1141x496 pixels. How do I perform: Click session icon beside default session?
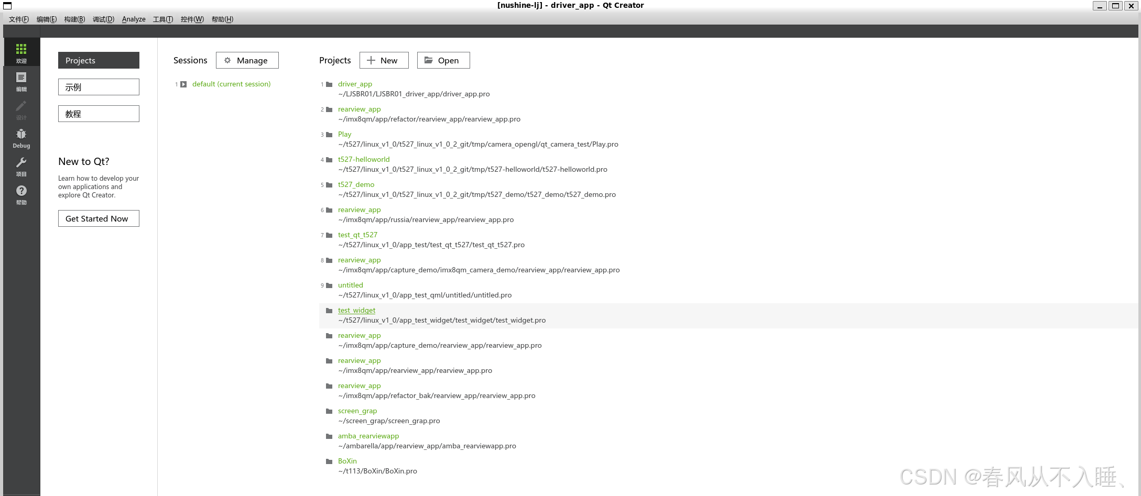(183, 84)
